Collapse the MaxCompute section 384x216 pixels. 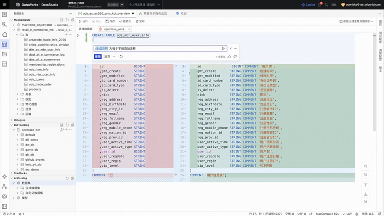(12, 20)
